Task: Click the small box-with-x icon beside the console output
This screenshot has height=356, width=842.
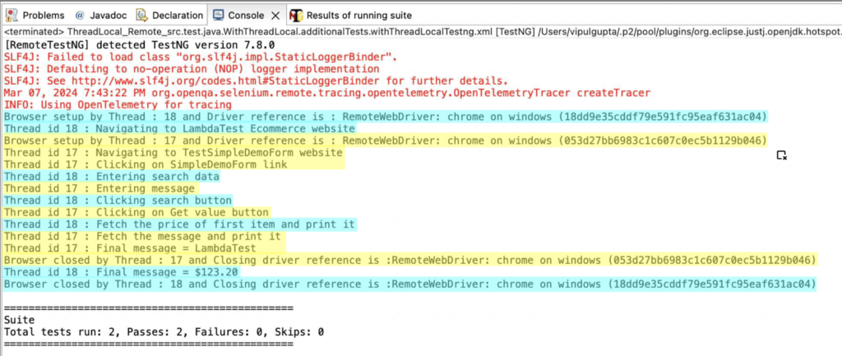Action: (782, 155)
